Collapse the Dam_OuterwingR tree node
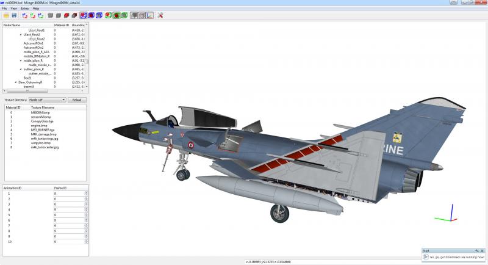The image size is (488, 265). click(16, 82)
